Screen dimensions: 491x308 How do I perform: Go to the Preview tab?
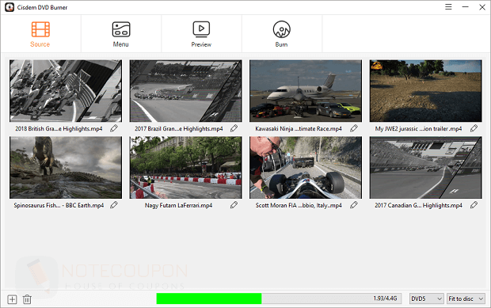coord(201,34)
